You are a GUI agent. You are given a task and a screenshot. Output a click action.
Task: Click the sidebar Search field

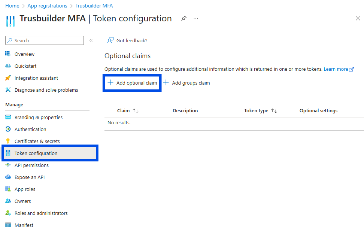[44, 40]
